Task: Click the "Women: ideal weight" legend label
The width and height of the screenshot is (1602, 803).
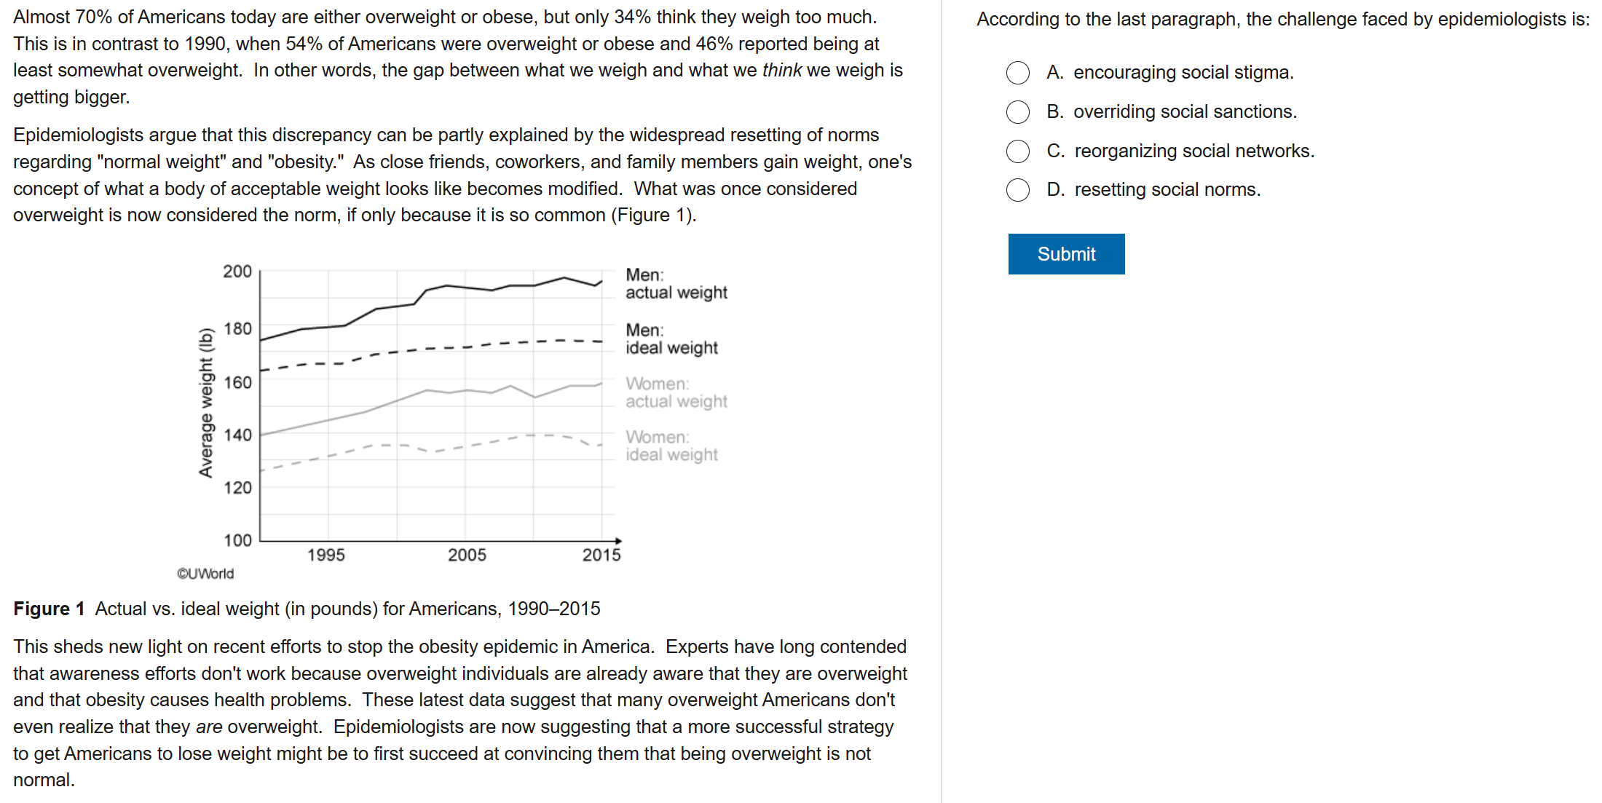Action: point(671,446)
